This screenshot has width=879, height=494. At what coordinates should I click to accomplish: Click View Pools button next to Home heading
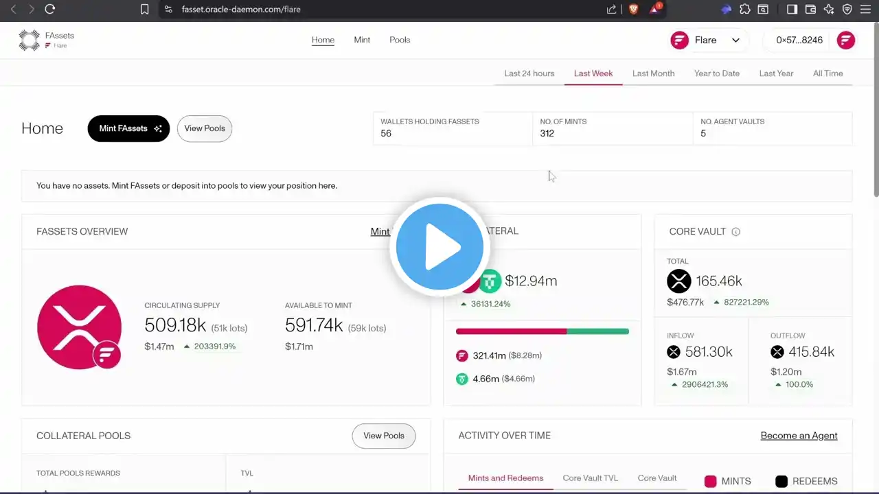[205, 128]
